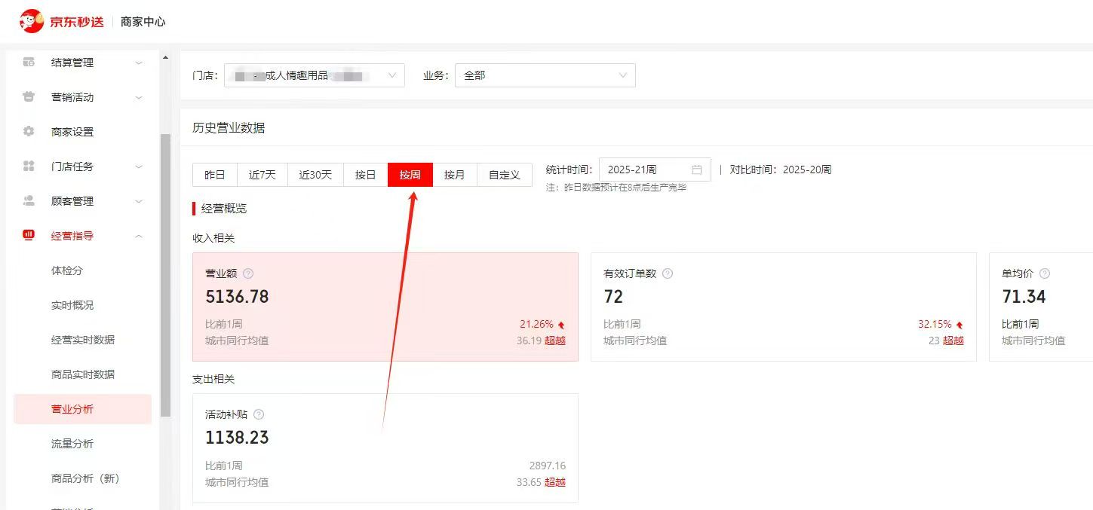1093x510 pixels.
Task: Click the 商家设置 gear icon
Action: pos(29,132)
